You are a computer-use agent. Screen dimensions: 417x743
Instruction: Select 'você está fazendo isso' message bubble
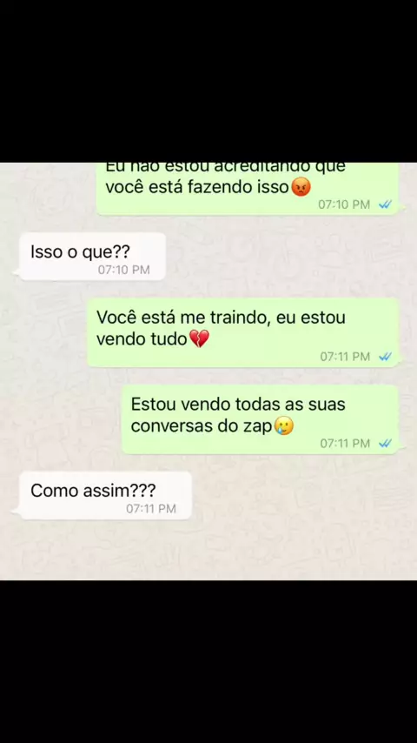(x=248, y=189)
